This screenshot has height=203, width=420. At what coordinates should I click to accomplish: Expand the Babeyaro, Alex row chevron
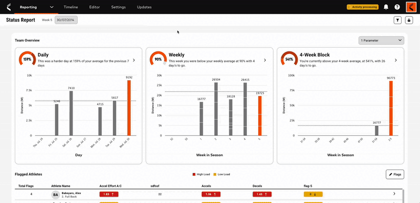pos(394,194)
